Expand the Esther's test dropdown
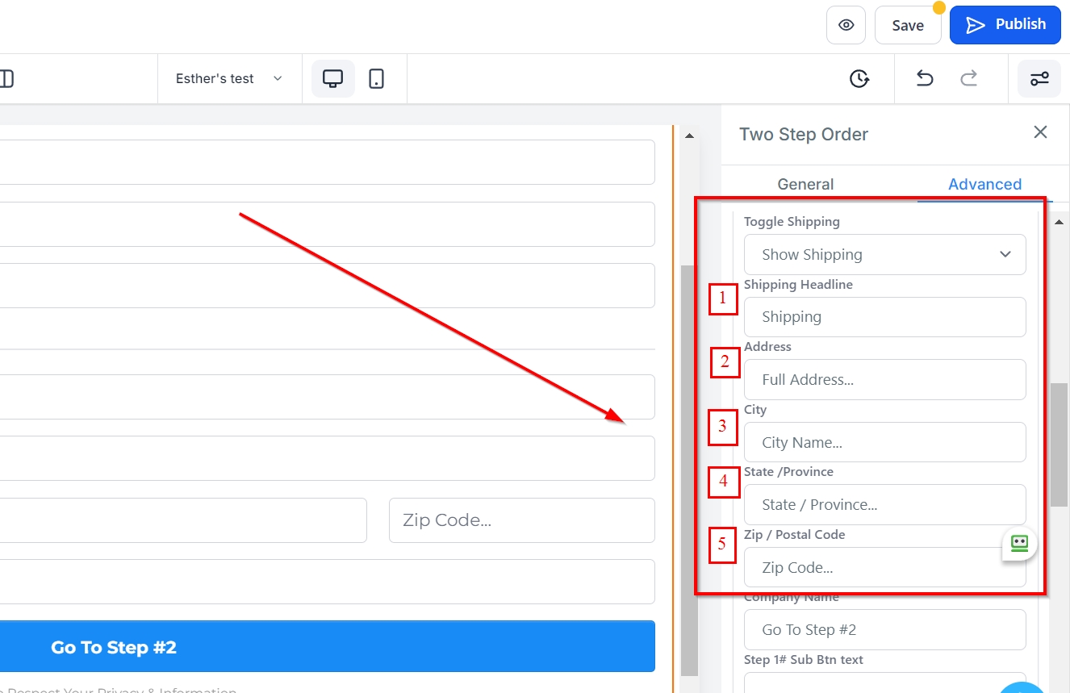Screen dimensions: 1070x693 click(x=229, y=78)
